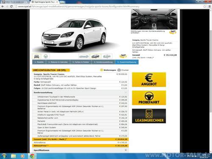
Task: Bookmark the page with the star icon
Action: click(205, 6)
